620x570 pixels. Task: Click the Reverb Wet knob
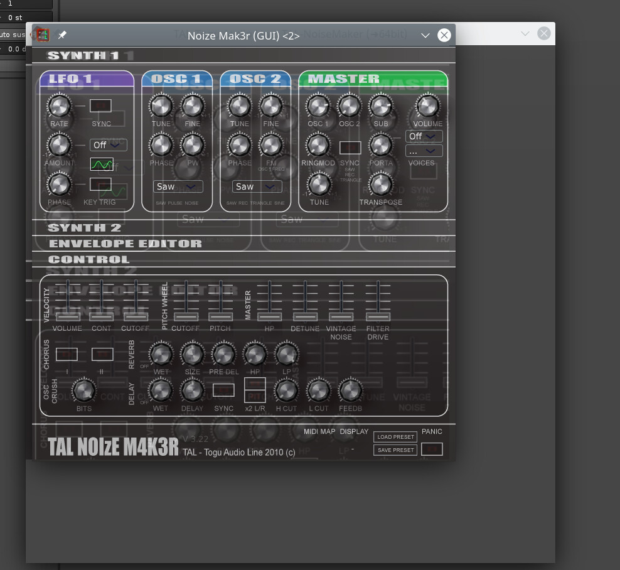pos(161,354)
